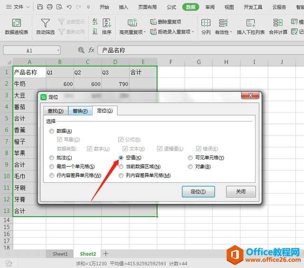The image size is (304, 268).
Task: Click the select-all corner of the grid
Action: (x=9, y=62)
